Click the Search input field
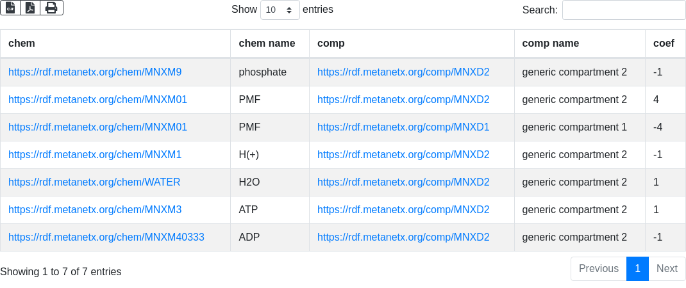The width and height of the screenshot is (686, 288). [x=623, y=10]
